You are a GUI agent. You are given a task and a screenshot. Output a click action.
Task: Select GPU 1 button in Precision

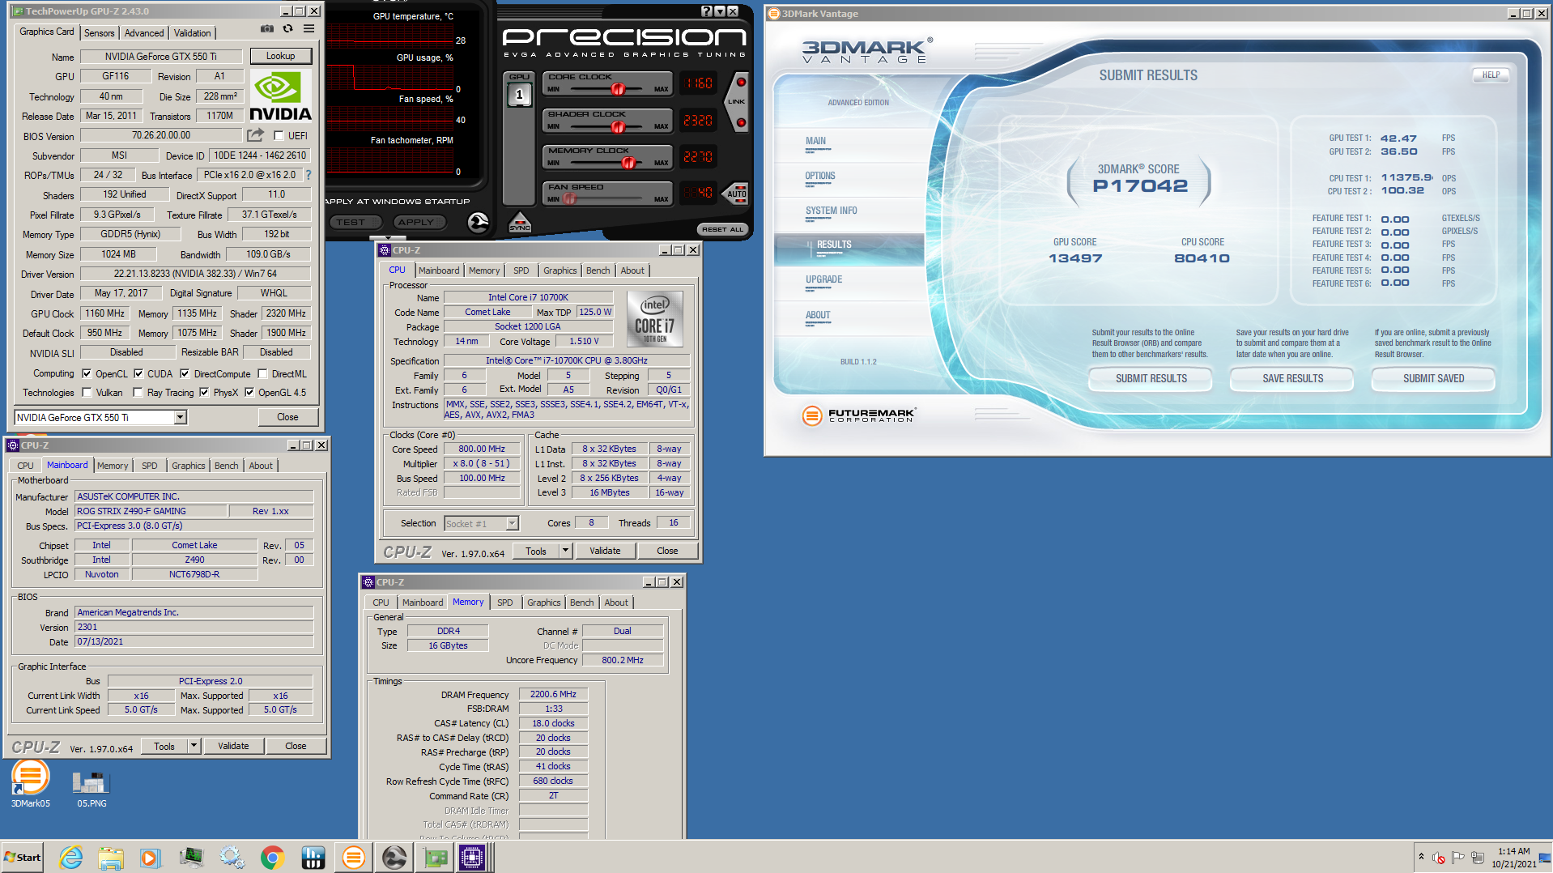(x=519, y=95)
